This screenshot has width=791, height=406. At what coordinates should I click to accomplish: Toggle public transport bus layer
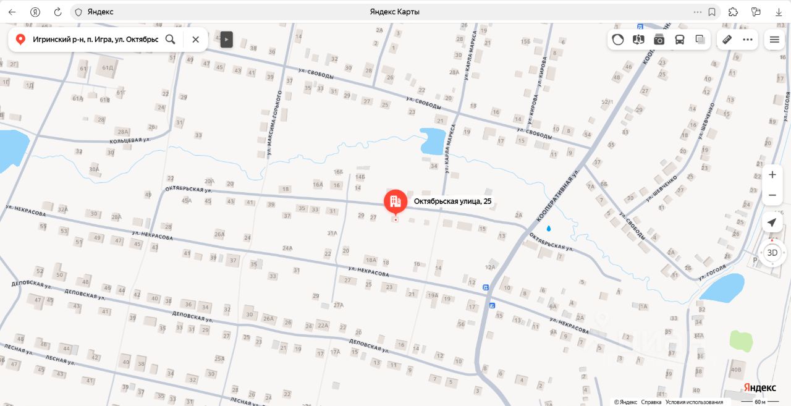680,40
